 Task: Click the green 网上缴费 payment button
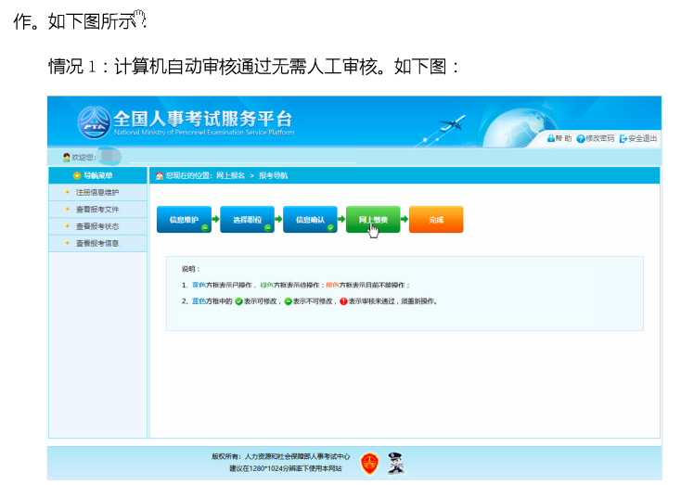373,219
